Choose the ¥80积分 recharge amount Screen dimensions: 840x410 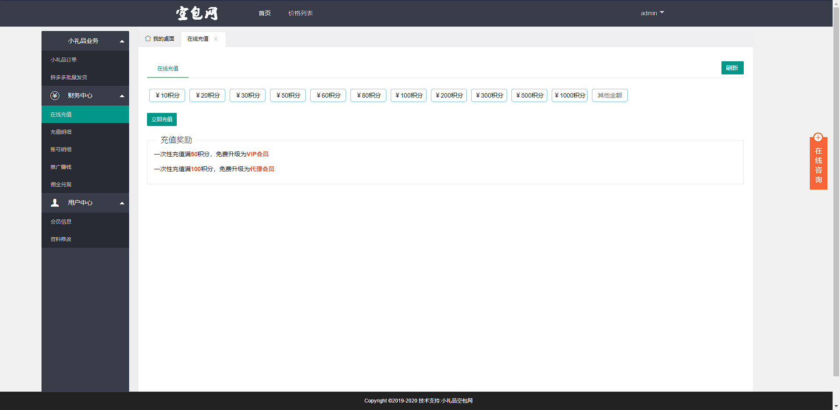click(368, 95)
